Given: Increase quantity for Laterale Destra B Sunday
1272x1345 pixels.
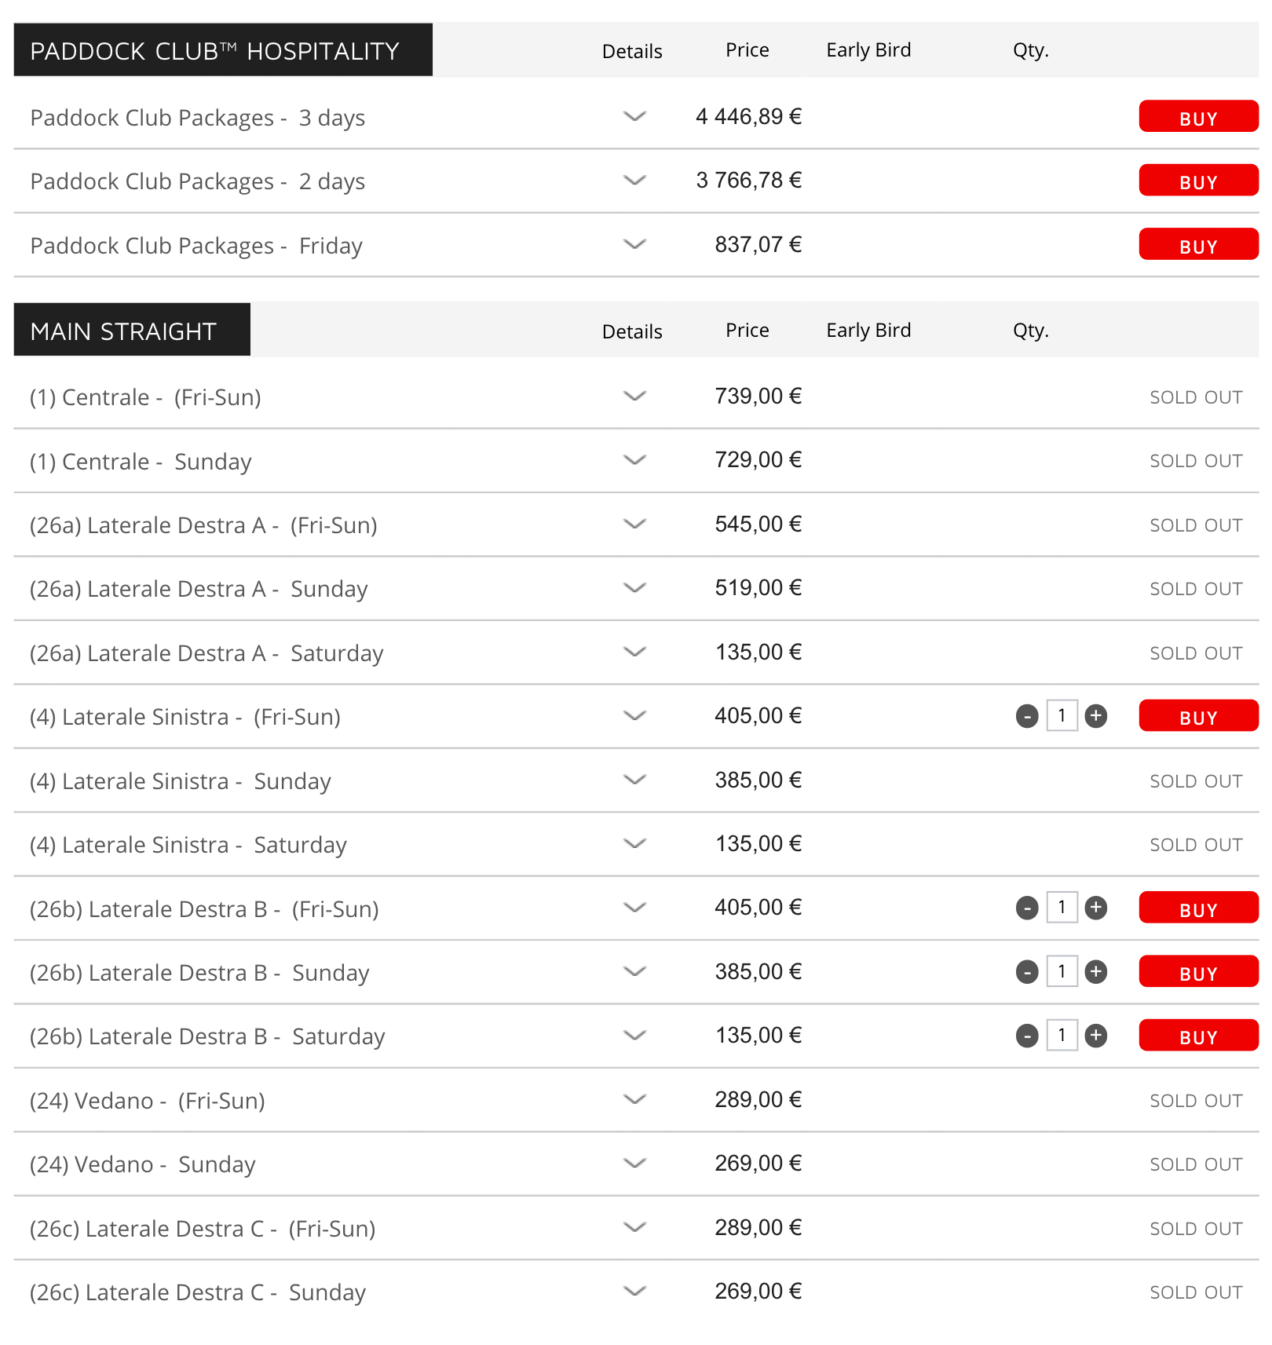Looking at the screenshot, I should [x=1095, y=972].
